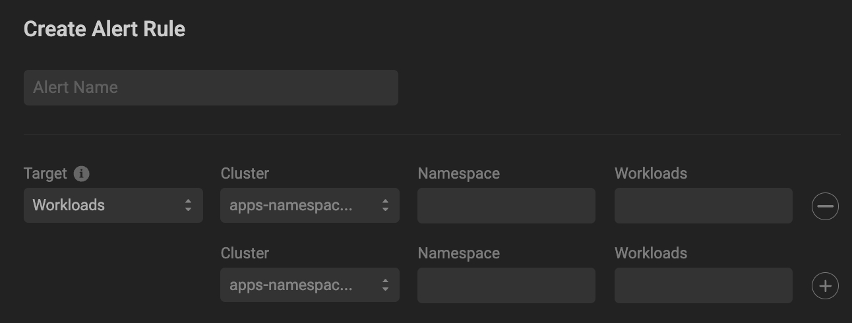The image size is (852, 323).
Task: Click the Alert Name text field
Action: tap(210, 88)
